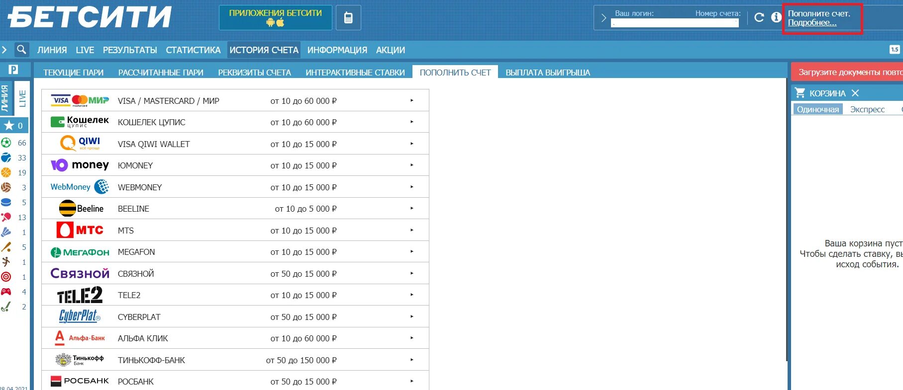Open the ЛИНИЯ menu
Screen dimensions: 903x390
(52, 50)
